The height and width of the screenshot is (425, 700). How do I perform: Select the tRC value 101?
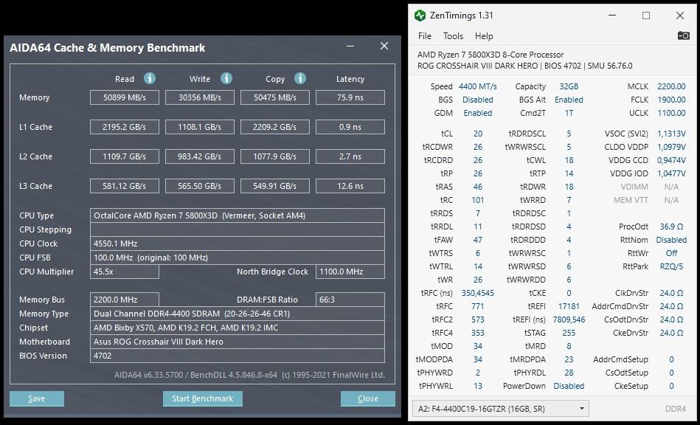click(478, 200)
